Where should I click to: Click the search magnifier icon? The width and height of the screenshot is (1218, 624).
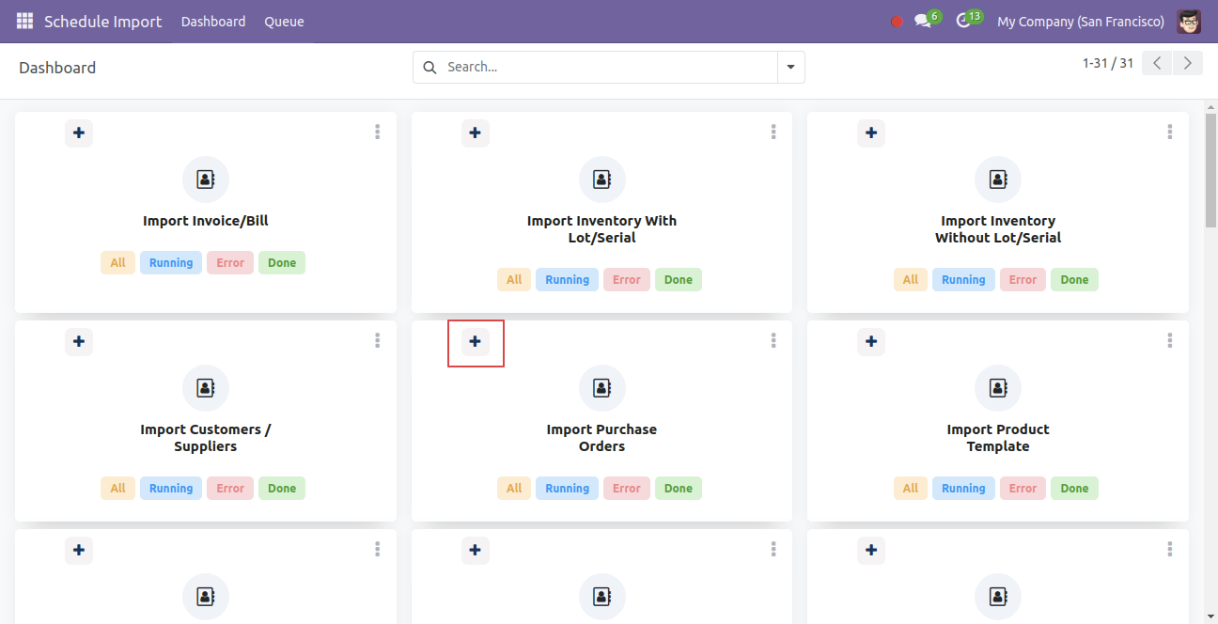pos(429,67)
